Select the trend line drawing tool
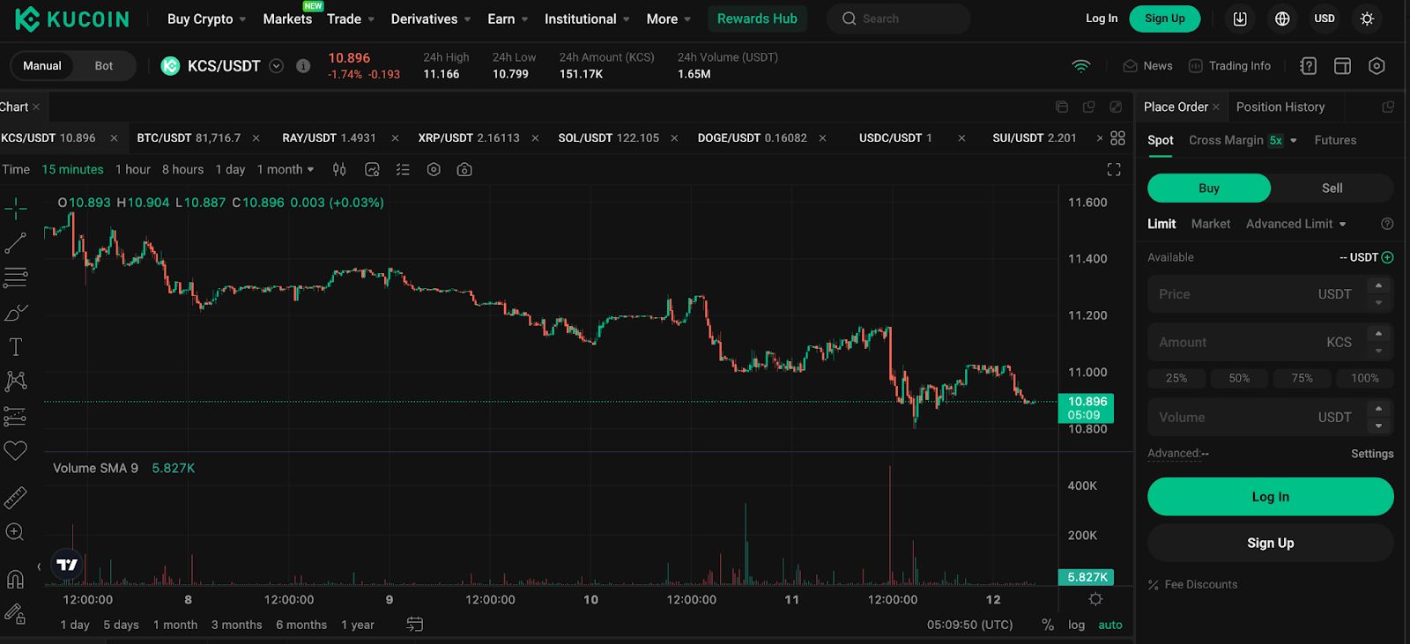The image size is (1410, 644). (15, 243)
